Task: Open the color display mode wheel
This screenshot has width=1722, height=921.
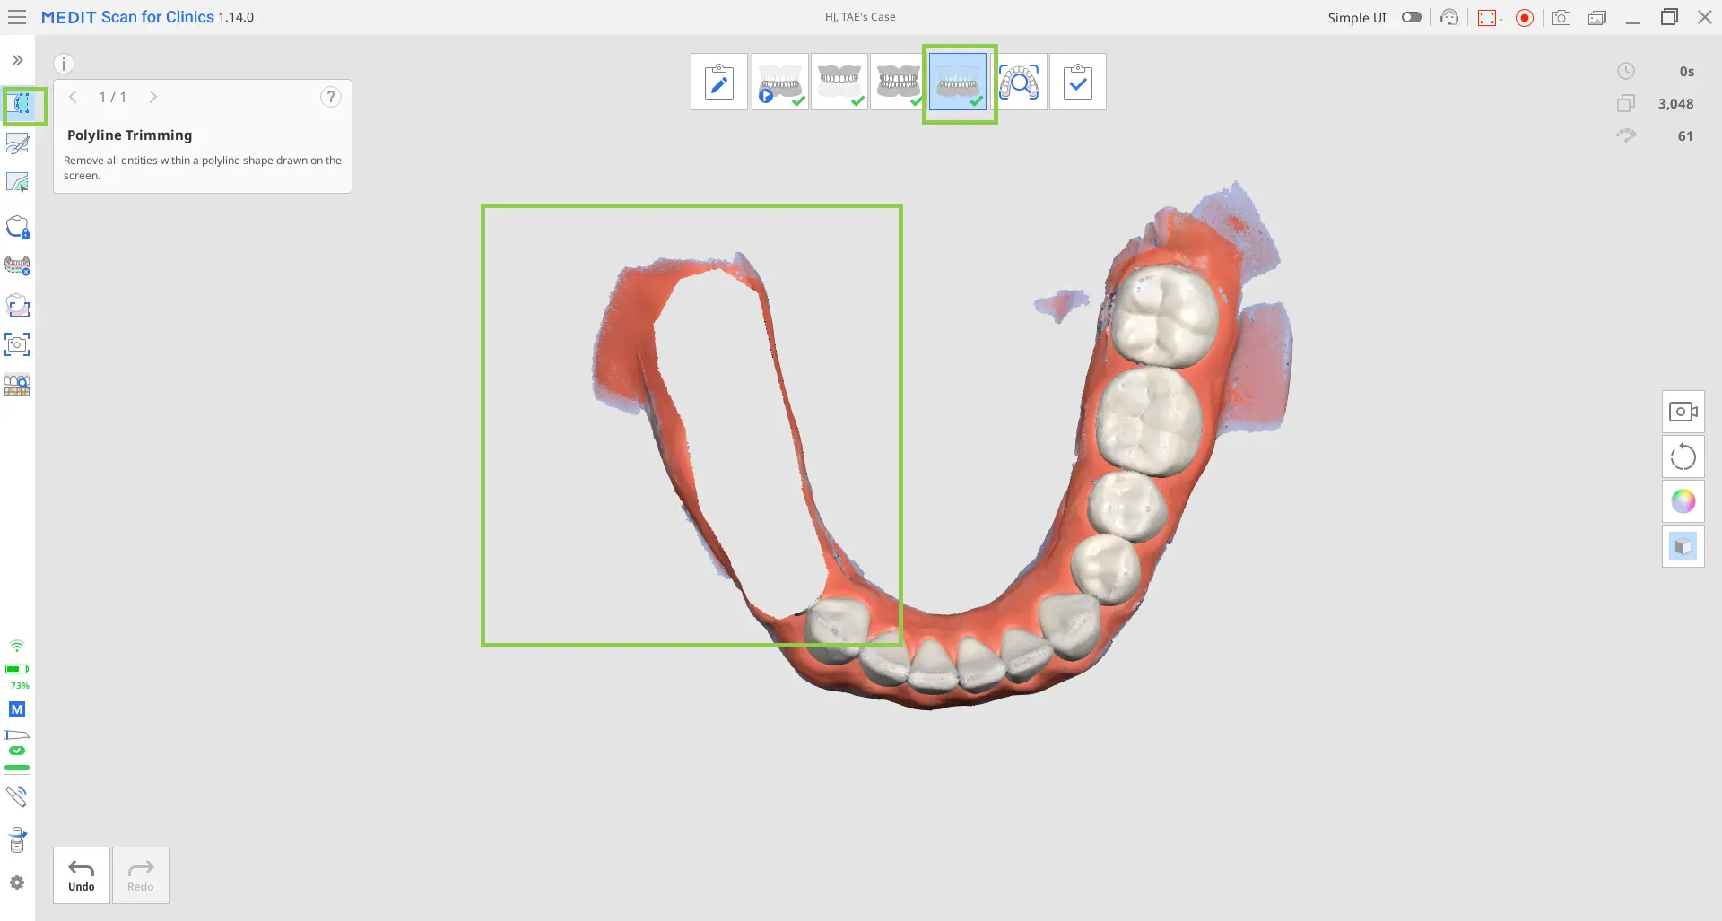Action: pyautogui.click(x=1683, y=501)
